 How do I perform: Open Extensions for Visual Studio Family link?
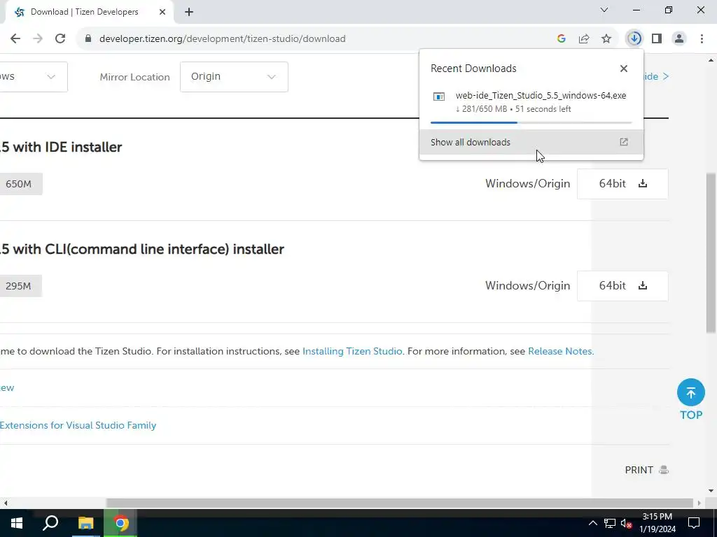tap(78, 425)
